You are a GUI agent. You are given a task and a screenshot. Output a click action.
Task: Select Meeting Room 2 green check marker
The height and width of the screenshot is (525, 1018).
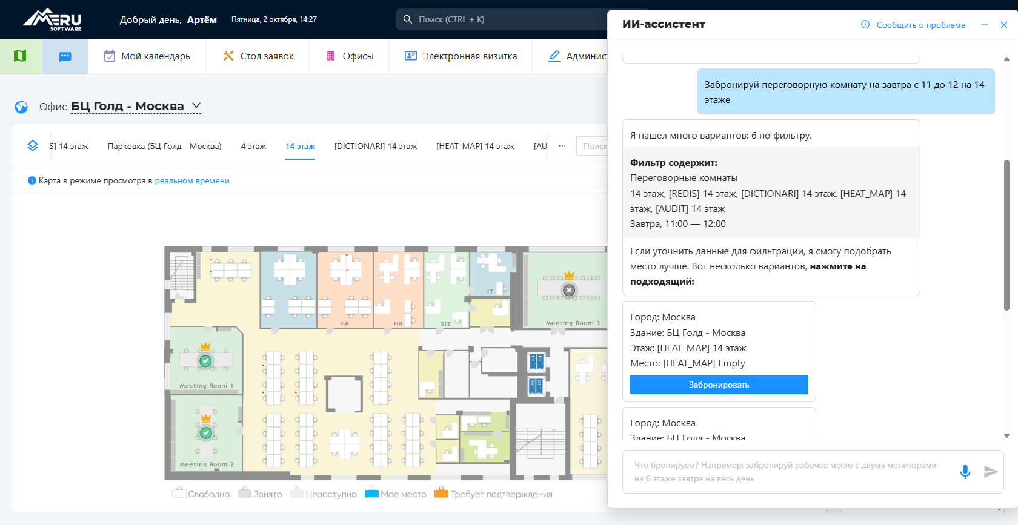click(x=206, y=433)
